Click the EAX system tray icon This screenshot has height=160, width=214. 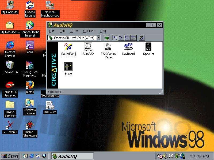tap(171, 156)
